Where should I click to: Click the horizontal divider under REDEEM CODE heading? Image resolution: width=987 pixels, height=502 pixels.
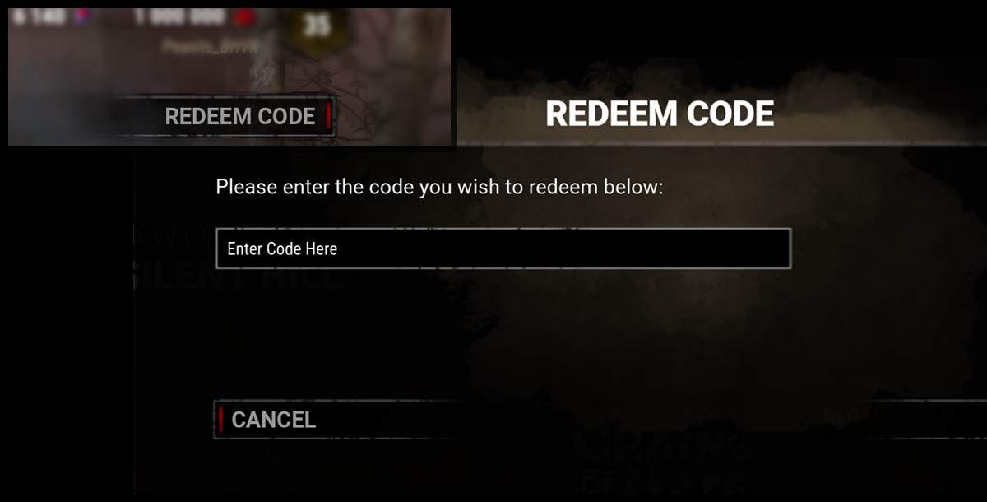722,143
